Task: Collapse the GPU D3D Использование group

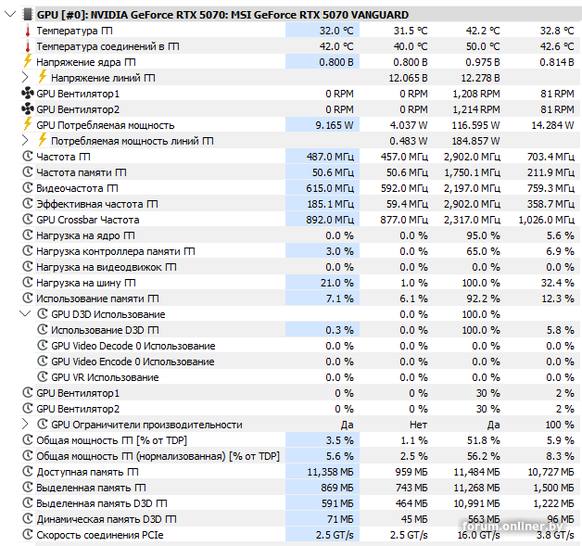Action: point(25,314)
